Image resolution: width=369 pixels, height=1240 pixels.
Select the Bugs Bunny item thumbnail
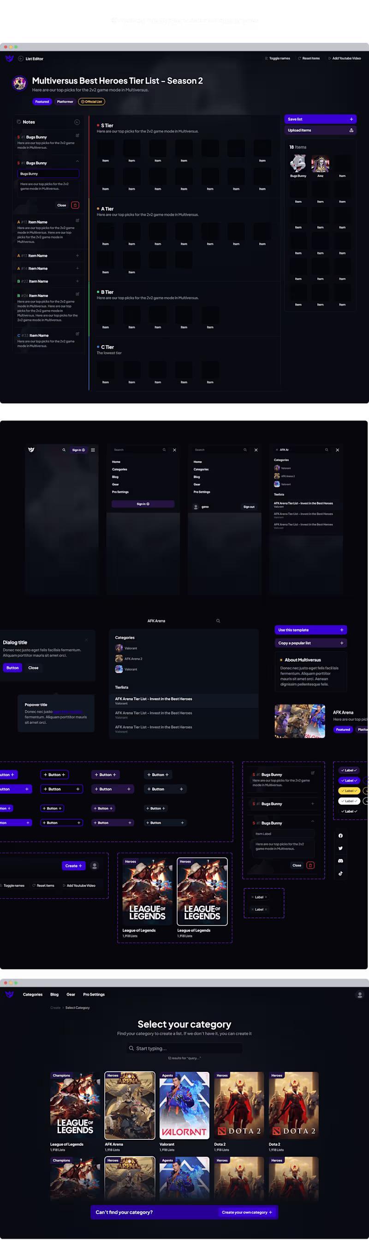pyautogui.click(x=298, y=164)
